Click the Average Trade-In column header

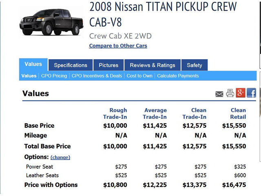[x=155, y=114]
